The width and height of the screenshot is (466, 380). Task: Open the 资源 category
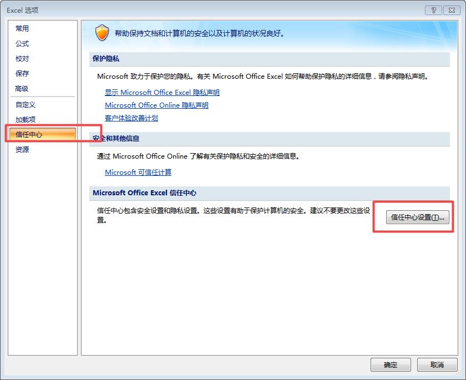pos(22,149)
